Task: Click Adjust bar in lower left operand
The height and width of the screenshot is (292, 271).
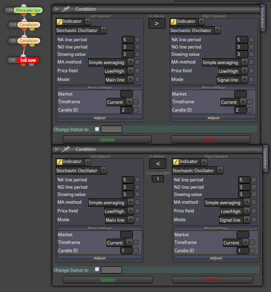Action: (100, 258)
